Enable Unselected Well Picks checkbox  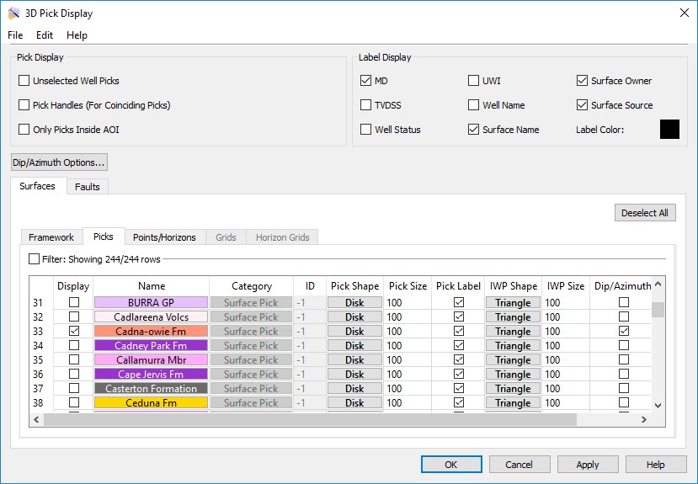click(x=24, y=81)
